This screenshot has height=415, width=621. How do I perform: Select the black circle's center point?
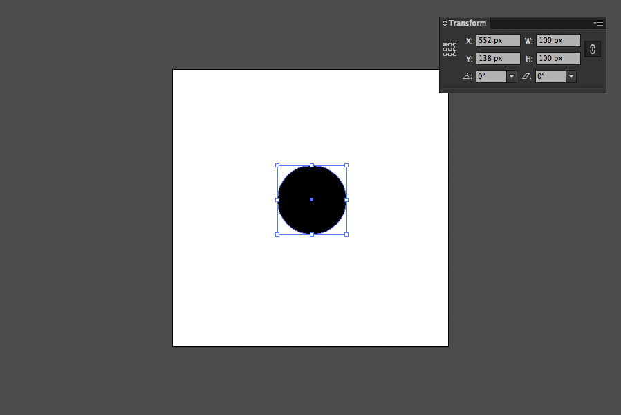[312, 200]
